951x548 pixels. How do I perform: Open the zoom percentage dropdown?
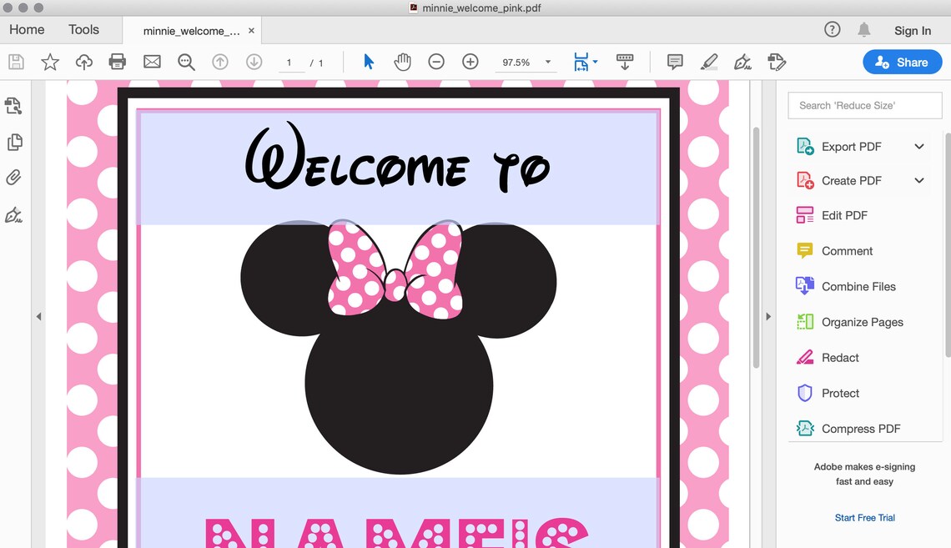(547, 62)
